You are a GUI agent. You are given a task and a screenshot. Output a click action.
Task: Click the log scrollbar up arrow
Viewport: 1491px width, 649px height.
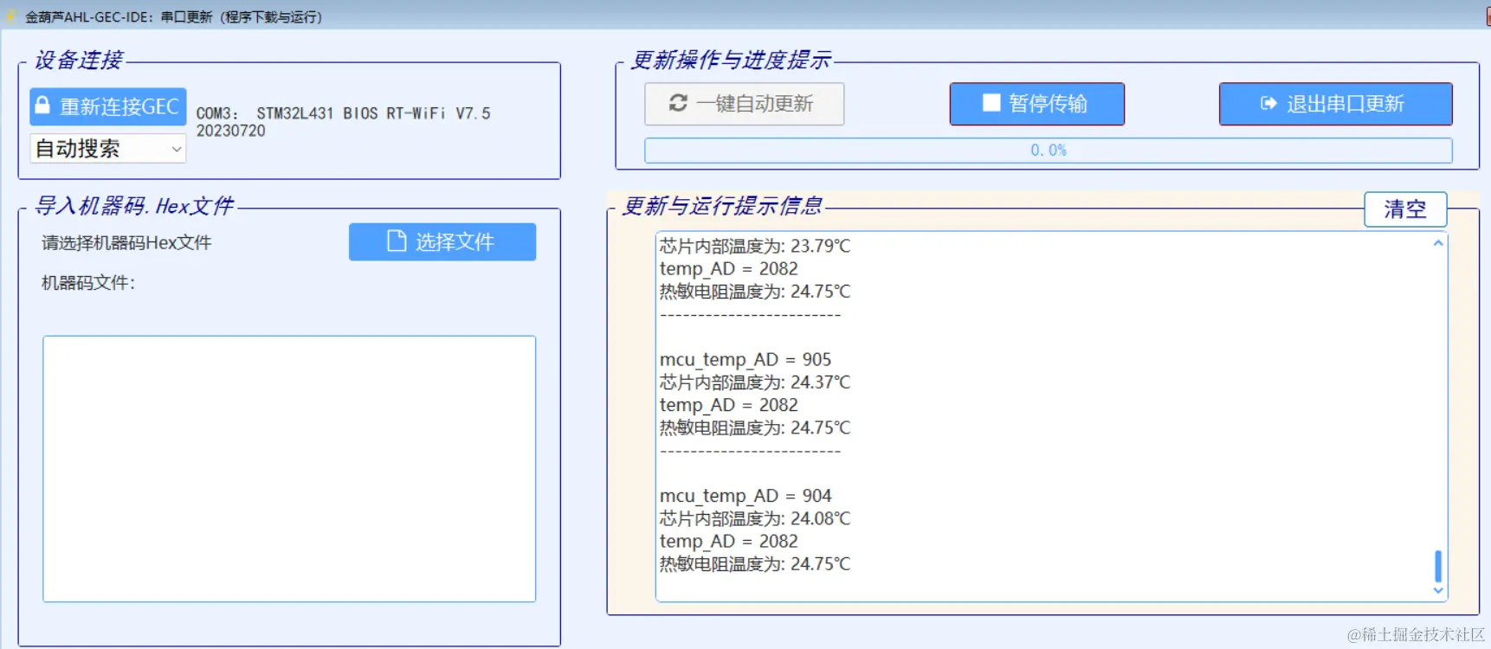[x=1438, y=243]
